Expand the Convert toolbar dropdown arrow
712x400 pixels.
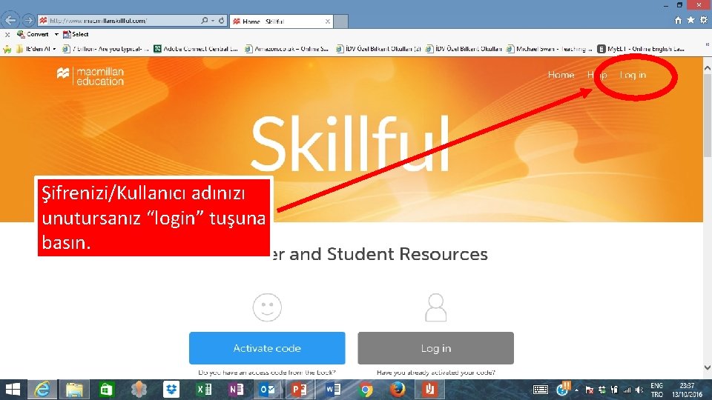(56, 35)
